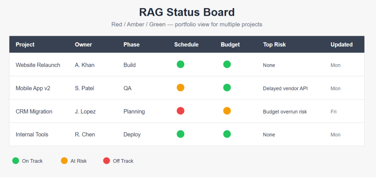376x179 pixels.
Task: Click Internal Tools' None top risk
Action: pos(269,135)
